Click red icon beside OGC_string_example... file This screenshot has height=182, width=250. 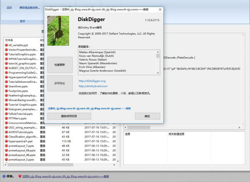(x=6, y=127)
